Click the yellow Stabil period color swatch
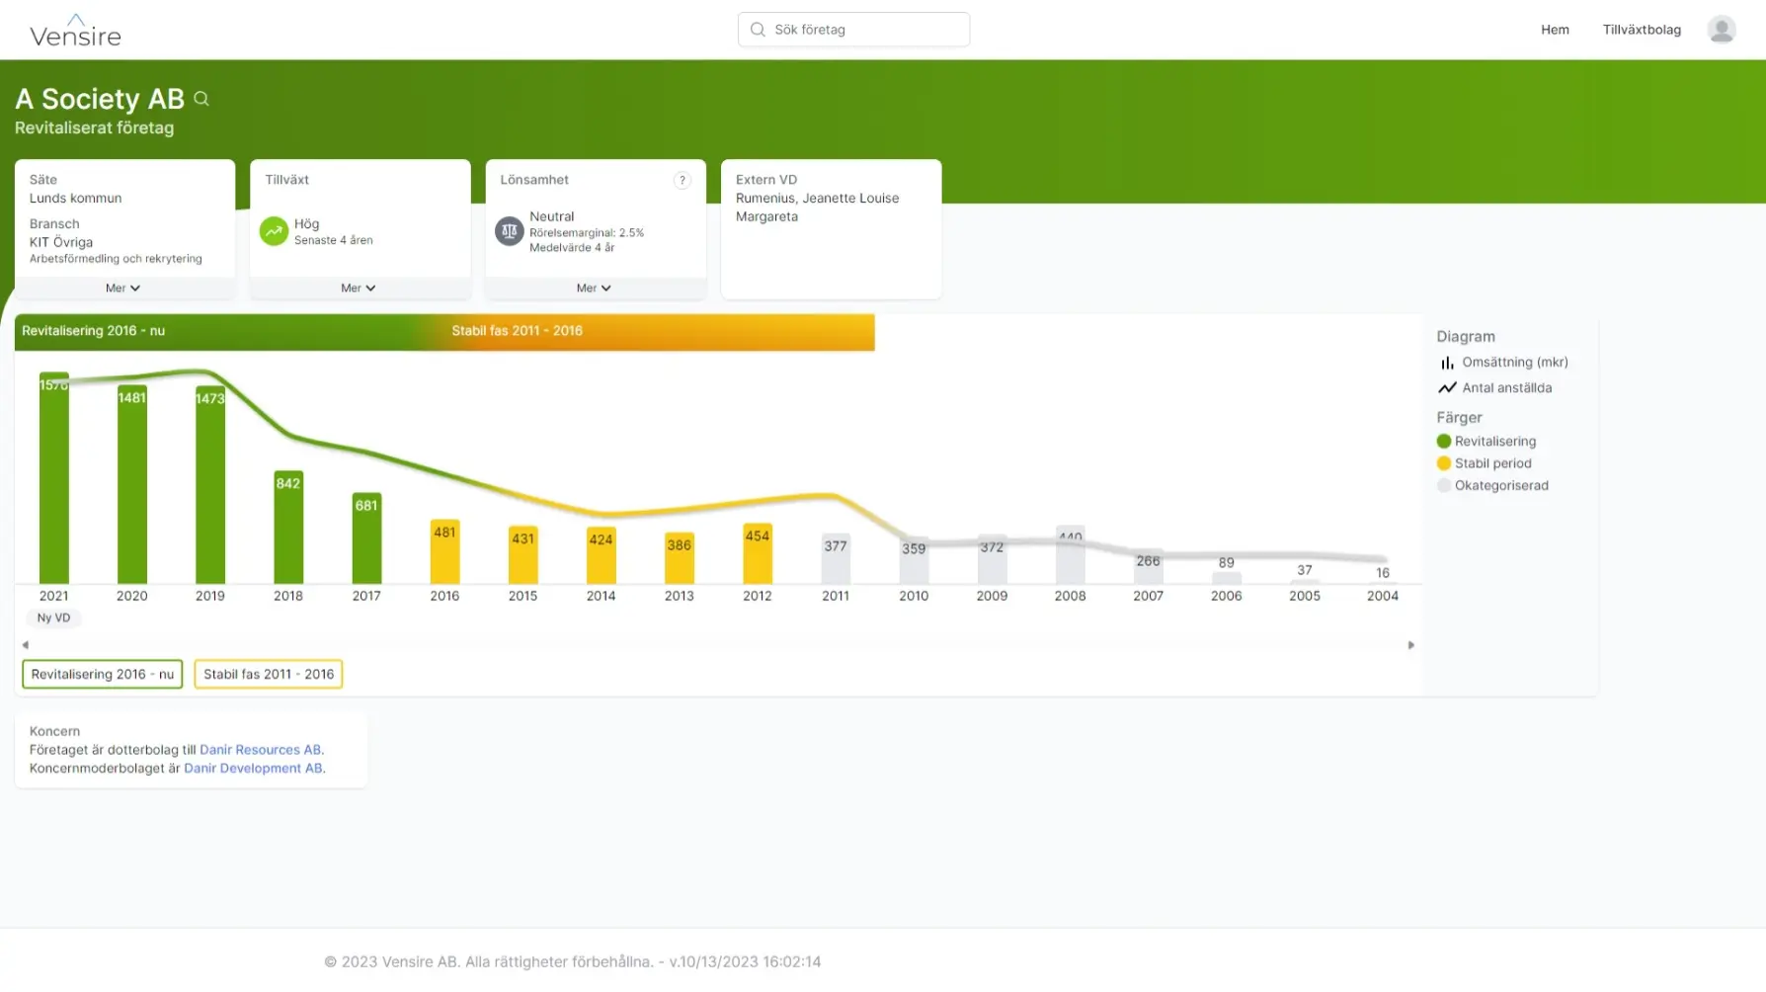Image resolution: width=1766 pixels, height=992 pixels. click(1444, 463)
